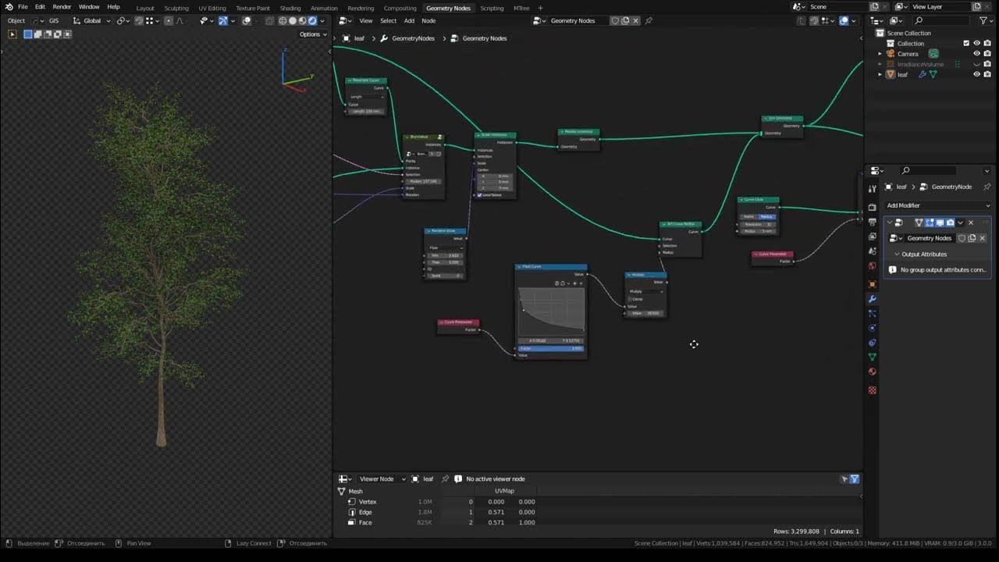Screen dimensions: 999x562
Task: Open the Material properties tab
Action: pyautogui.click(x=872, y=372)
